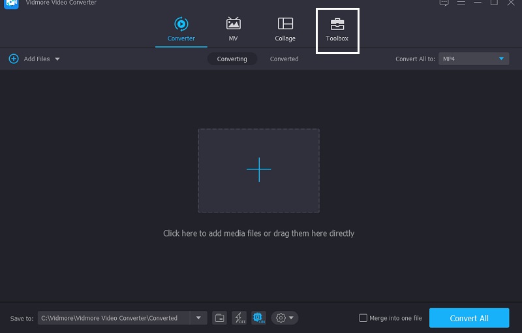Open the feedback chat bubble icon
This screenshot has width=522, height=333.
(x=444, y=3)
